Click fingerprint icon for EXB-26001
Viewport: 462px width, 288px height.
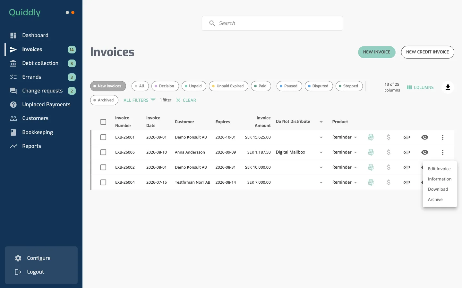[371, 137]
